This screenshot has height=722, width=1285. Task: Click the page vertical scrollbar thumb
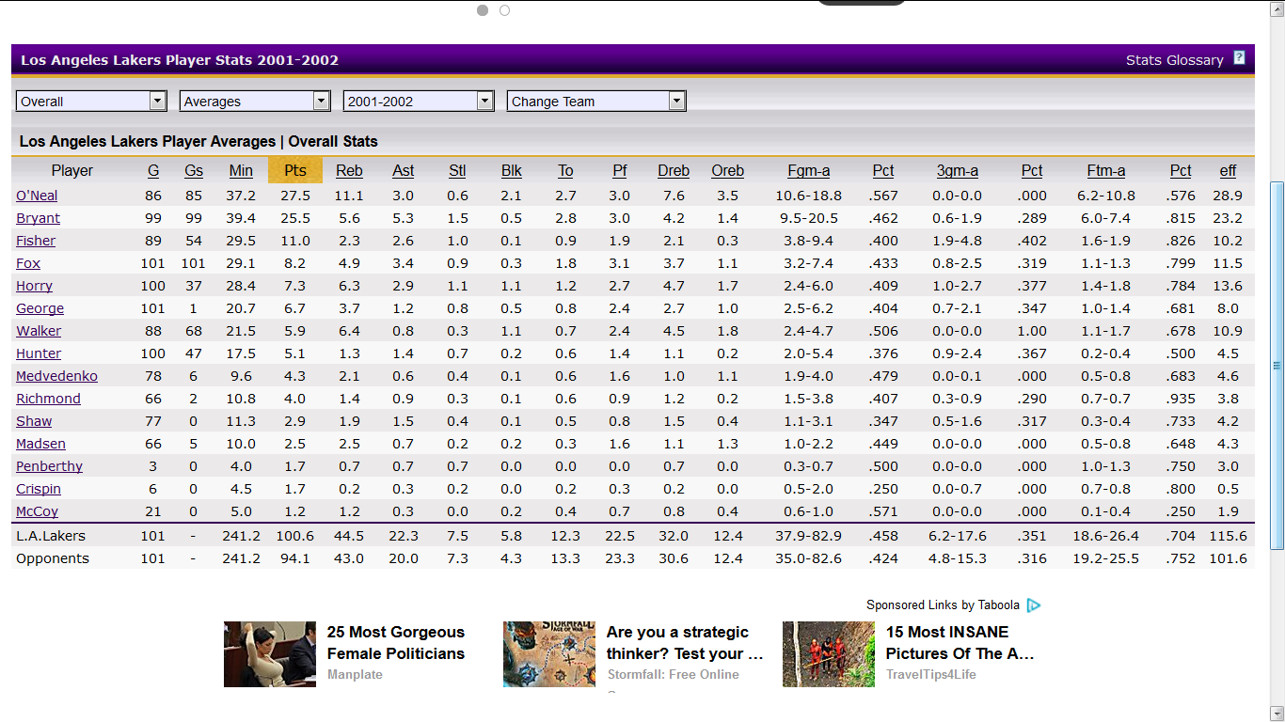click(x=1277, y=366)
